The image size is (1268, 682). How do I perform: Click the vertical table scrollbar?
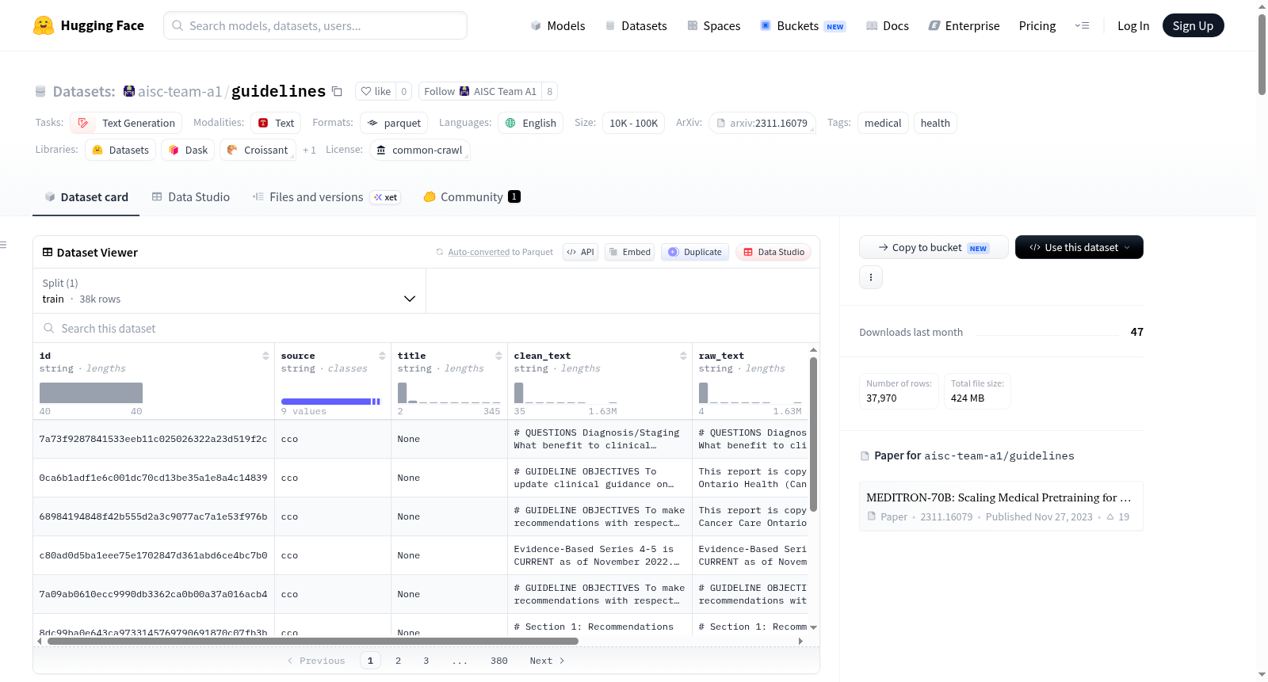pos(813,434)
